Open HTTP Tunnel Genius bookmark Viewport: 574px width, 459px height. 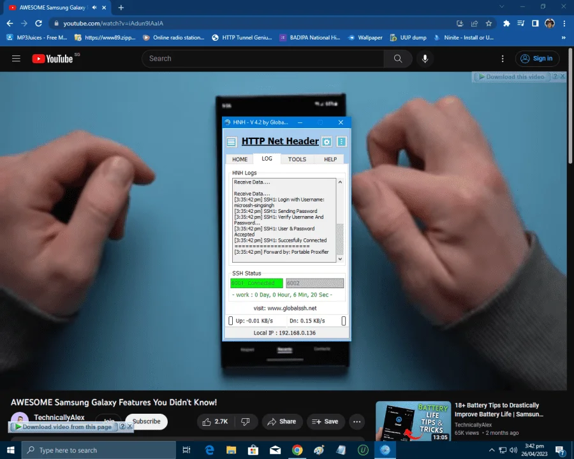click(242, 38)
